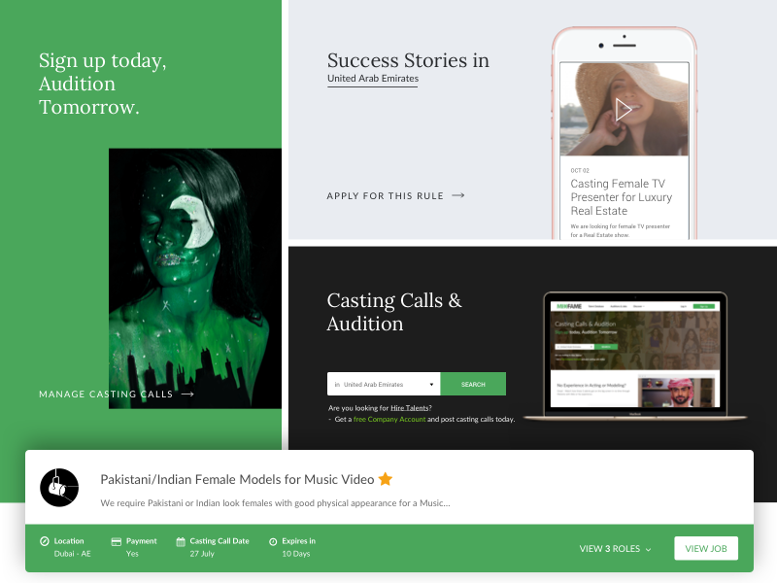This screenshot has height=583, width=777.
Task: Click the gold star next to job title
Action: click(x=385, y=479)
